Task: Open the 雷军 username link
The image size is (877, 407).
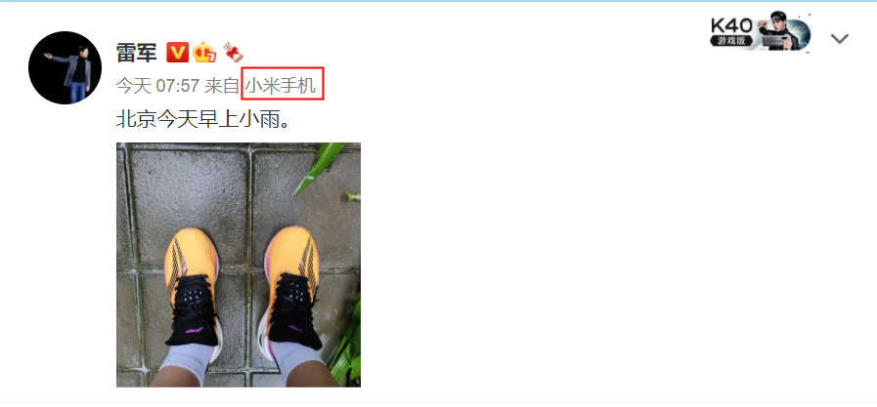Action: pyautogui.click(x=137, y=53)
